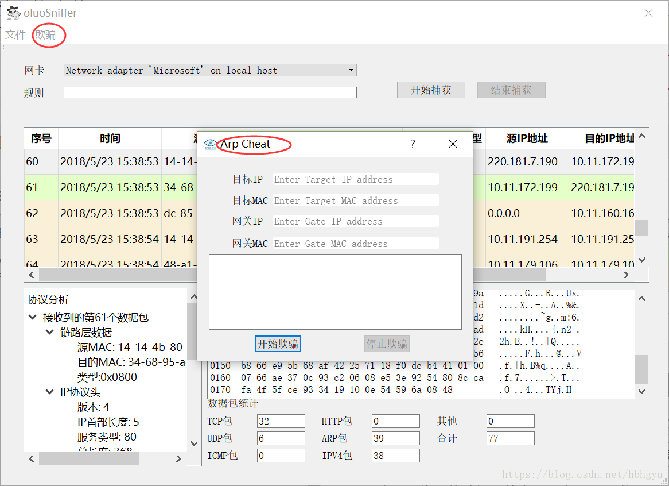Screen dimensions: 669x486
Task: Click the 停止欺骗 button
Action: tap(387, 344)
